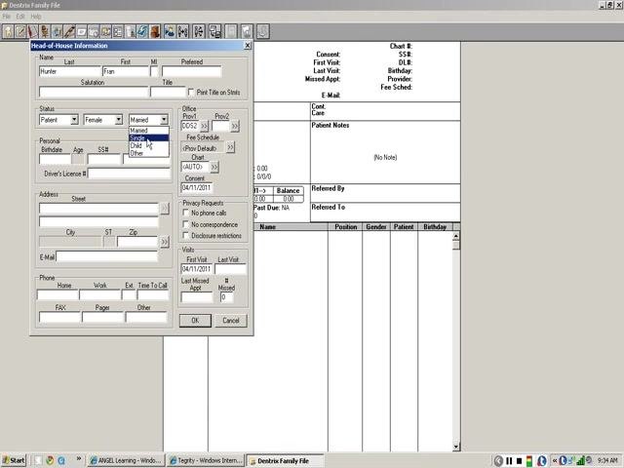Switch to ANGEL Learning taskbar window
Viewport: 624px width, 468px height.
[126, 460]
